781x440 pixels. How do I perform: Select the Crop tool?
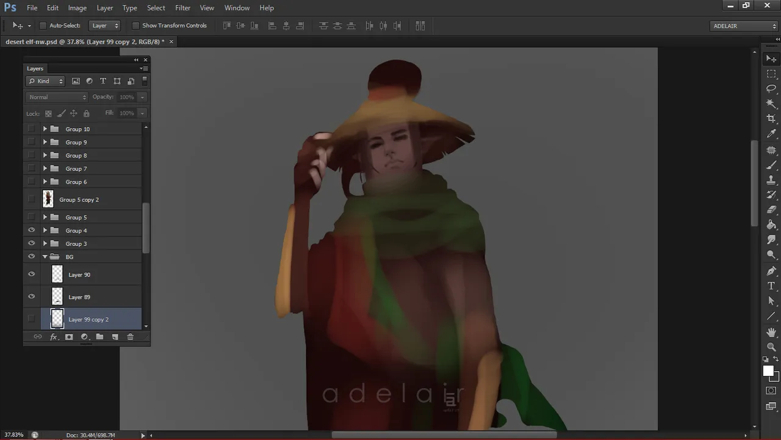[x=771, y=118]
